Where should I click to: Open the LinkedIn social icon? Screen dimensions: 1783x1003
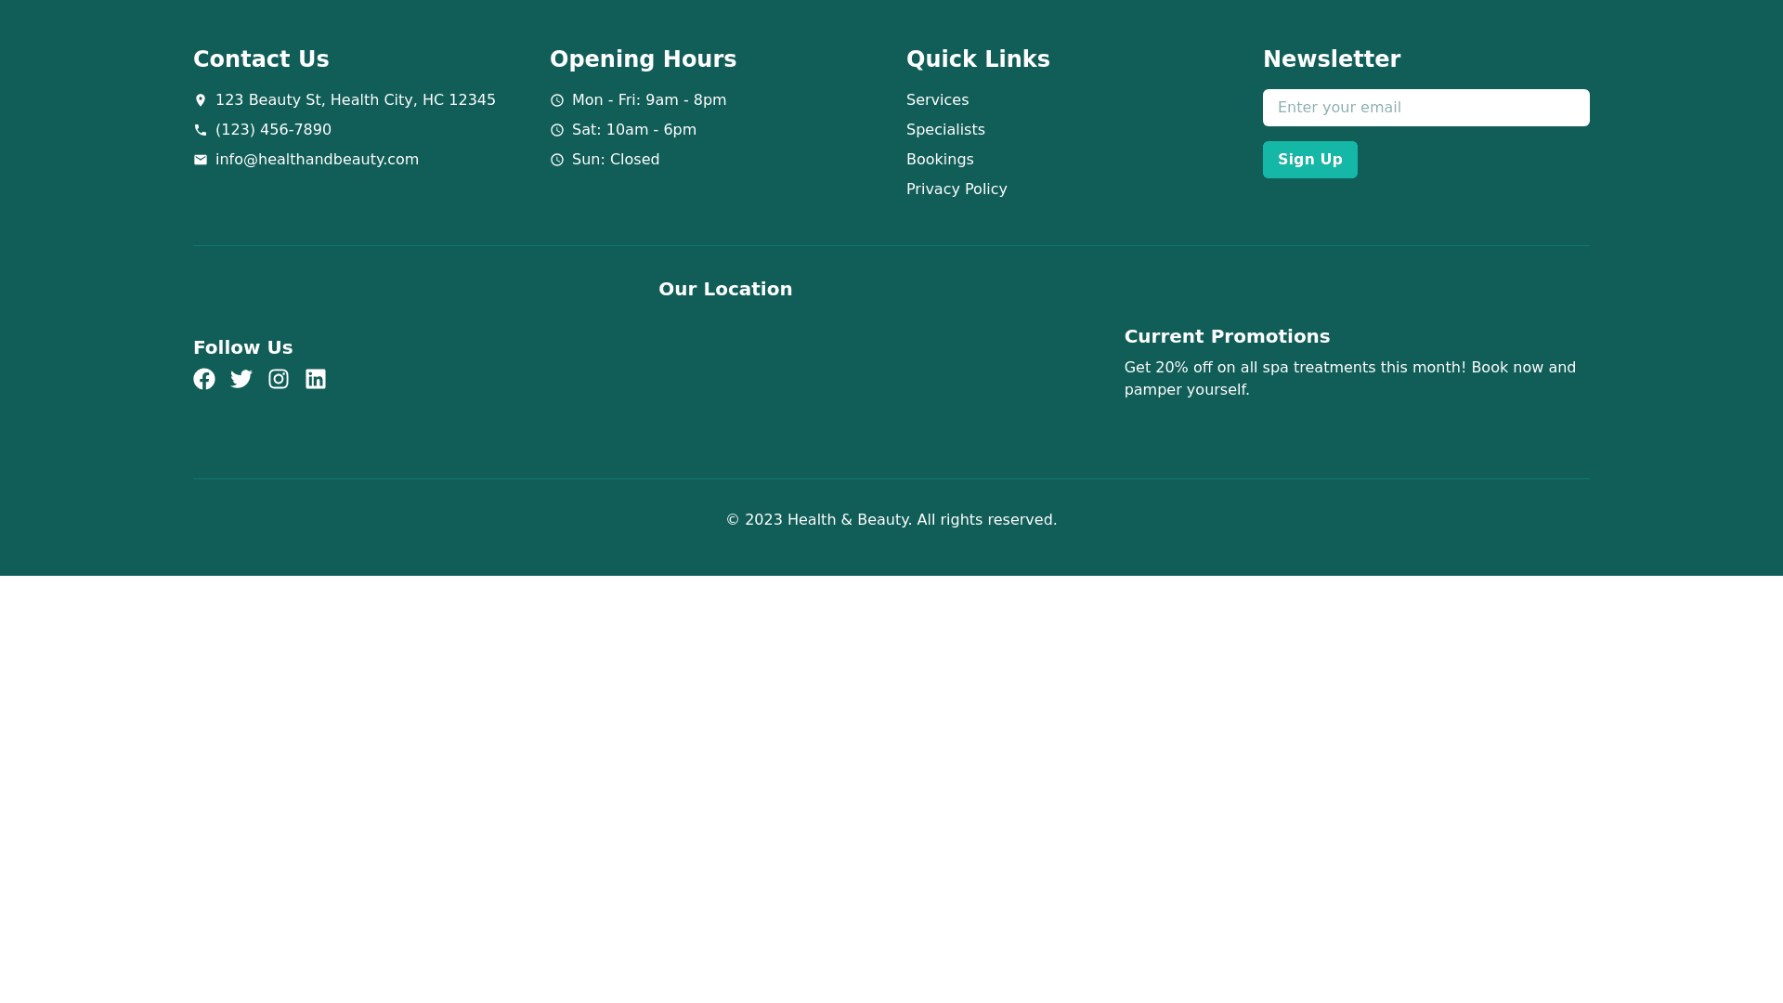point(316,379)
